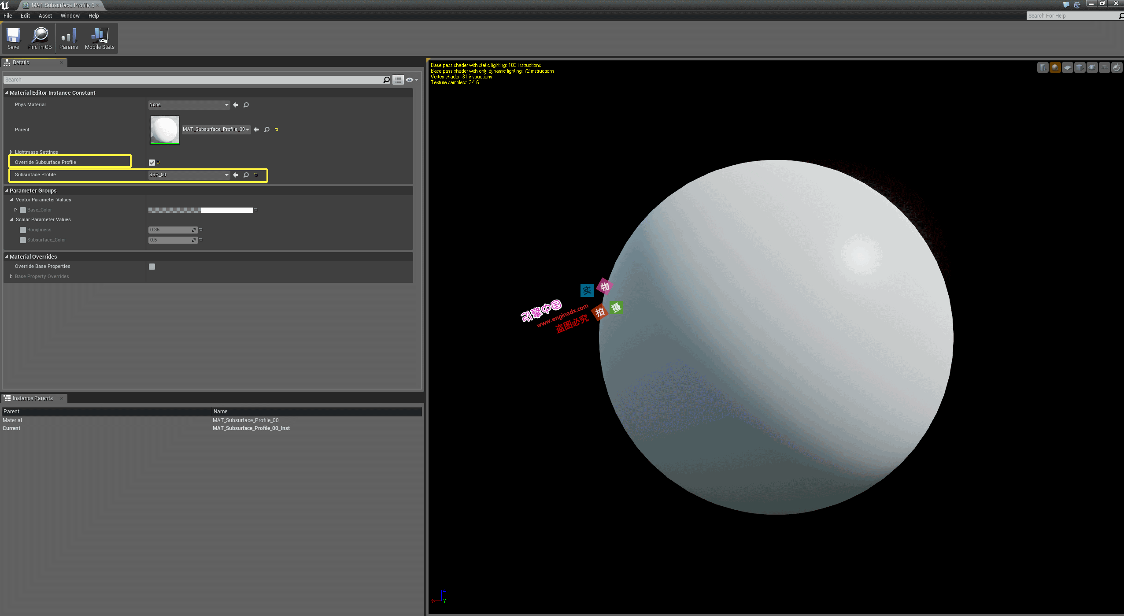The image size is (1124, 616).
Task: Click the Asset menu item
Action: click(x=42, y=15)
